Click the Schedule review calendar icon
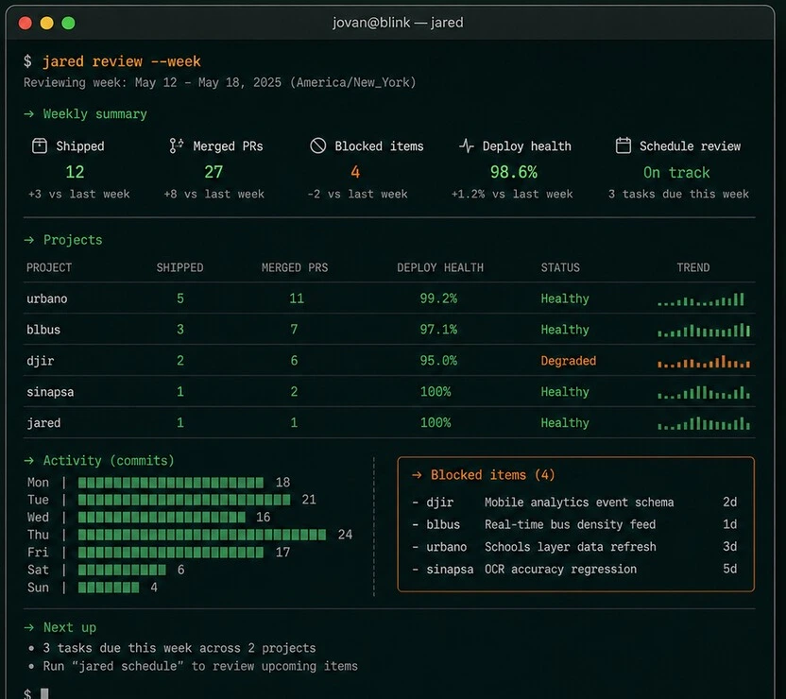Screen dimensions: 786x699 click(x=624, y=145)
